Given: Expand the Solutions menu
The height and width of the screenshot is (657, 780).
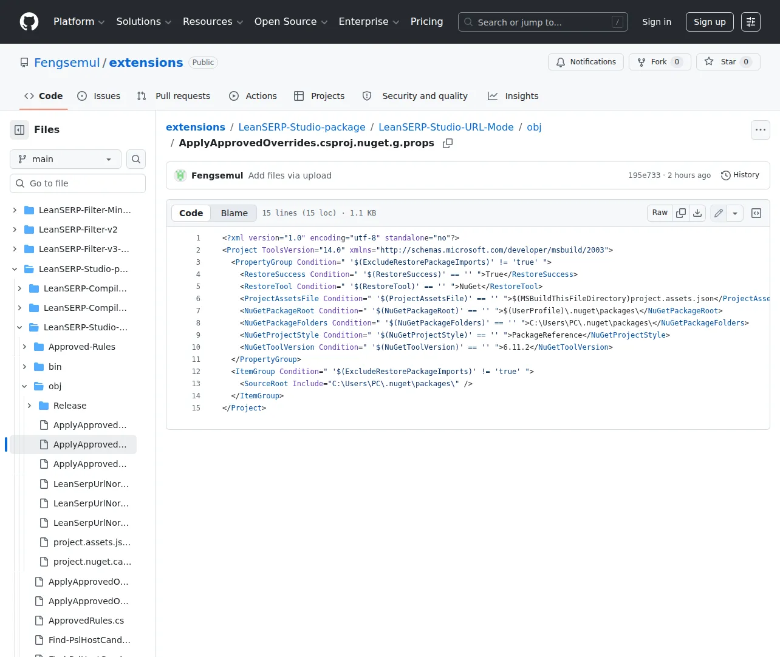Looking at the screenshot, I should [144, 22].
